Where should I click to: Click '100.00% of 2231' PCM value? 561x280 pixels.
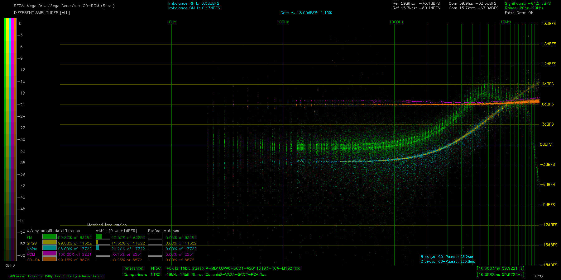pyautogui.click(x=75, y=254)
